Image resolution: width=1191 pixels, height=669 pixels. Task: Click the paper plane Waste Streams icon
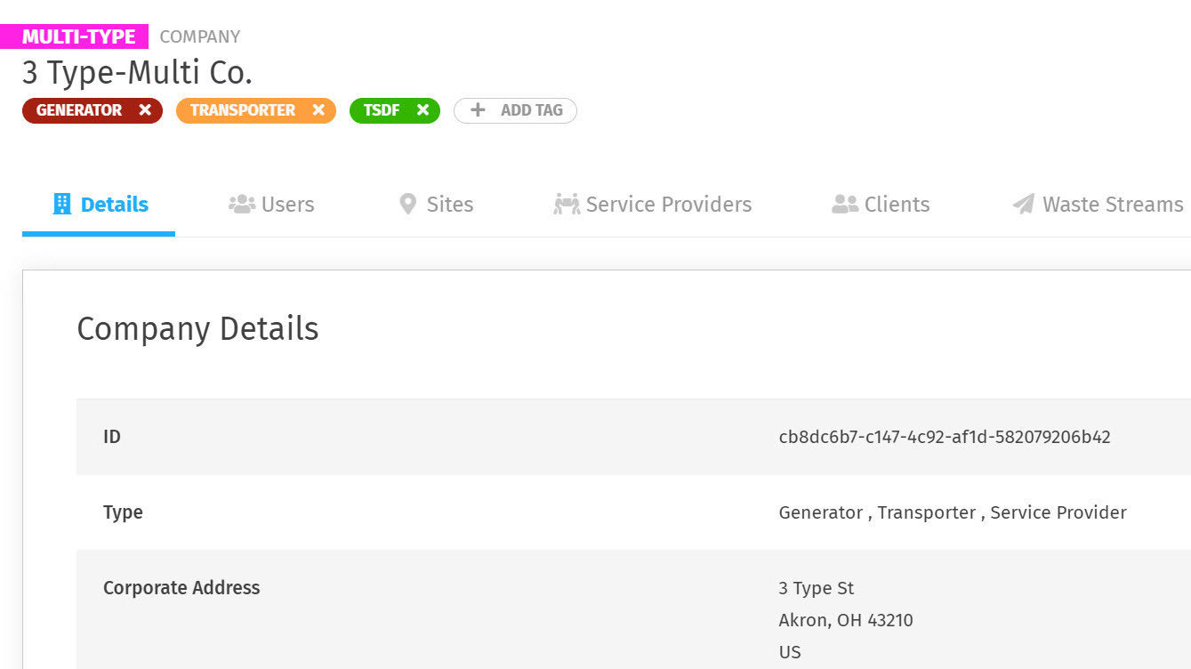pyautogui.click(x=1024, y=205)
